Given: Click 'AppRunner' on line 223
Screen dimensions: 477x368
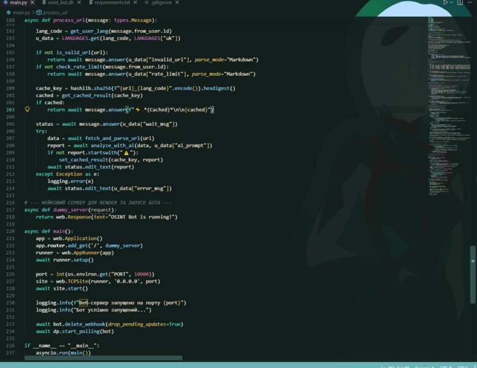Looking at the screenshot, I should click(x=87, y=252).
